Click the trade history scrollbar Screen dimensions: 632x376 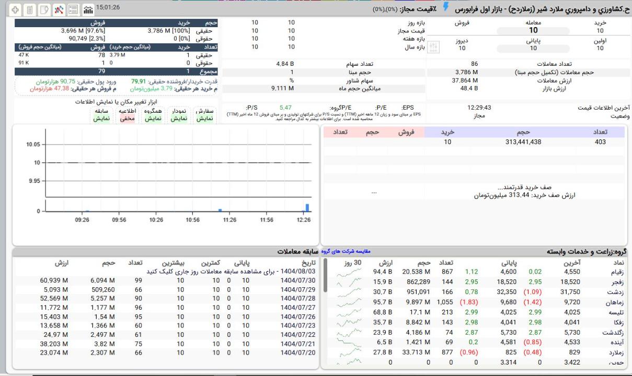[x=326, y=277]
